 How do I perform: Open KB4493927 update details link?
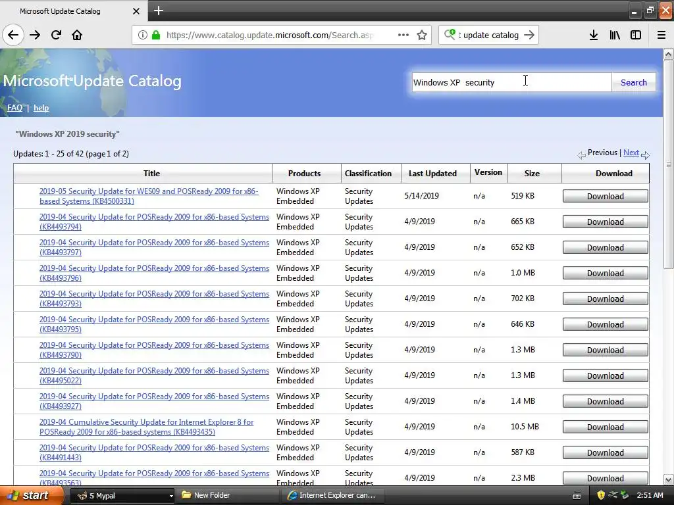[x=154, y=401]
